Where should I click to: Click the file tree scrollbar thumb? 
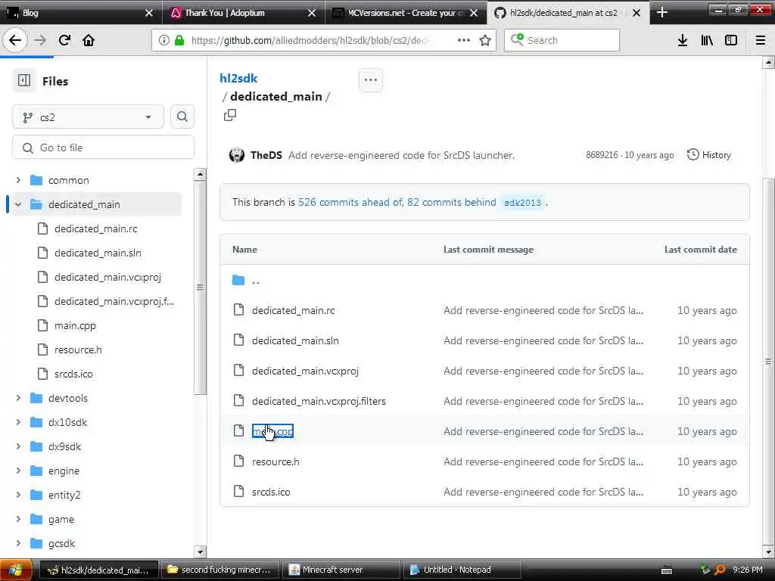pyautogui.click(x=200, y=287)
